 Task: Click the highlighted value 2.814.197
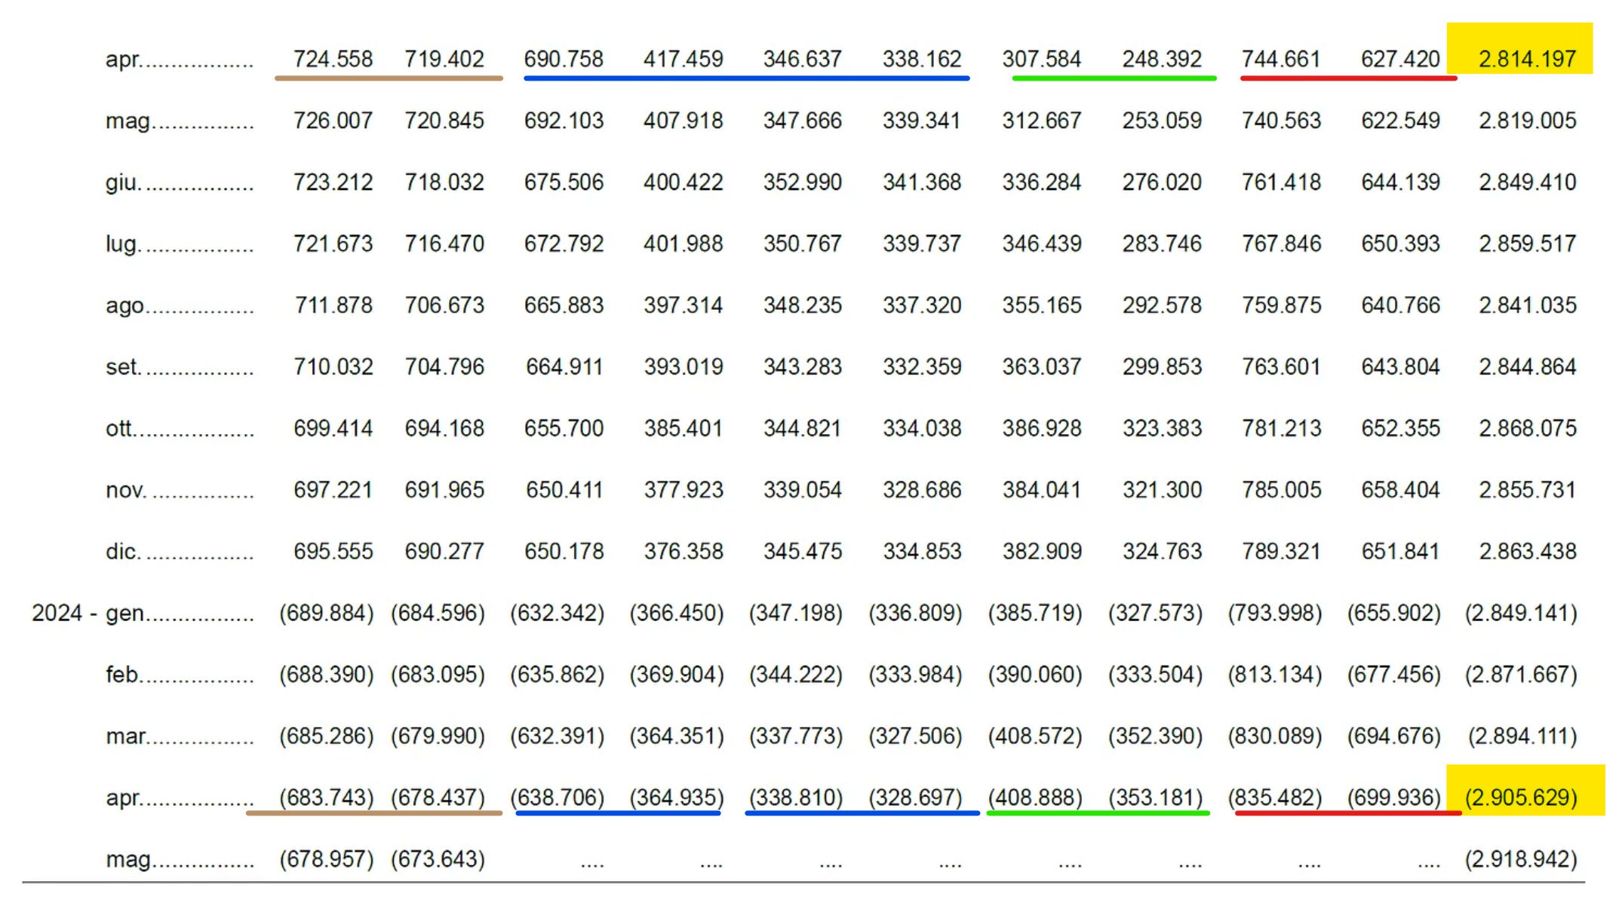1526,59
